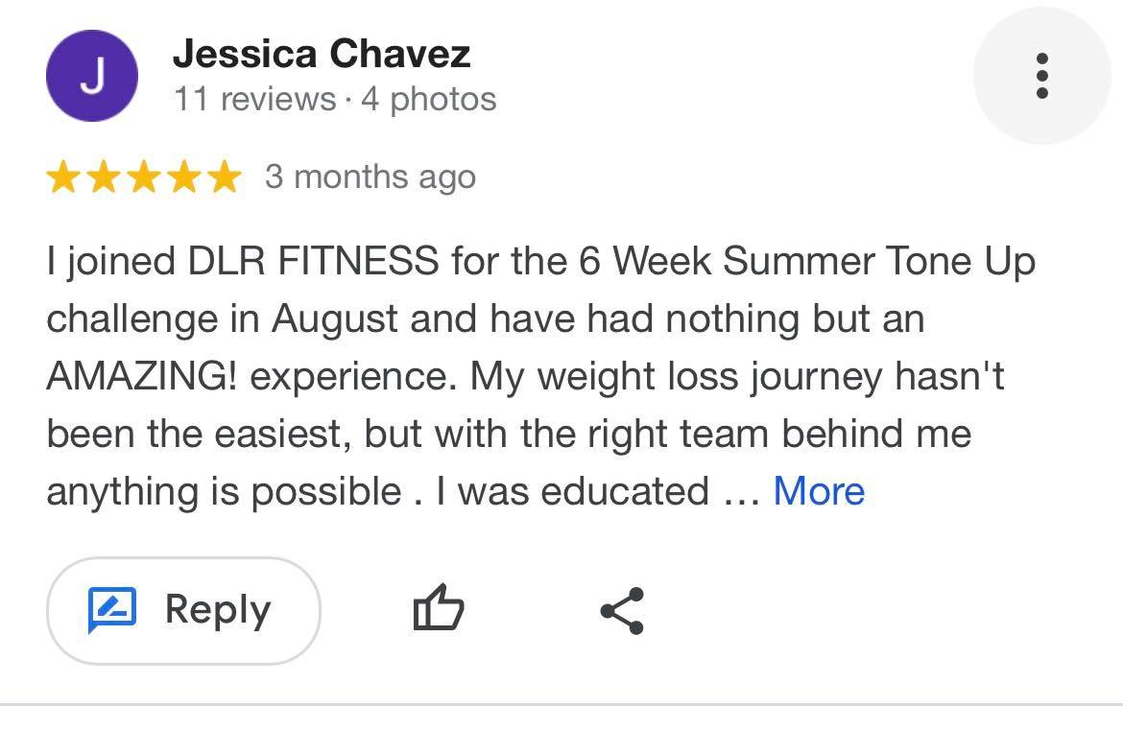Click the pencil message icon in Reply
1123x730 pixels.
tap(113, 610)
